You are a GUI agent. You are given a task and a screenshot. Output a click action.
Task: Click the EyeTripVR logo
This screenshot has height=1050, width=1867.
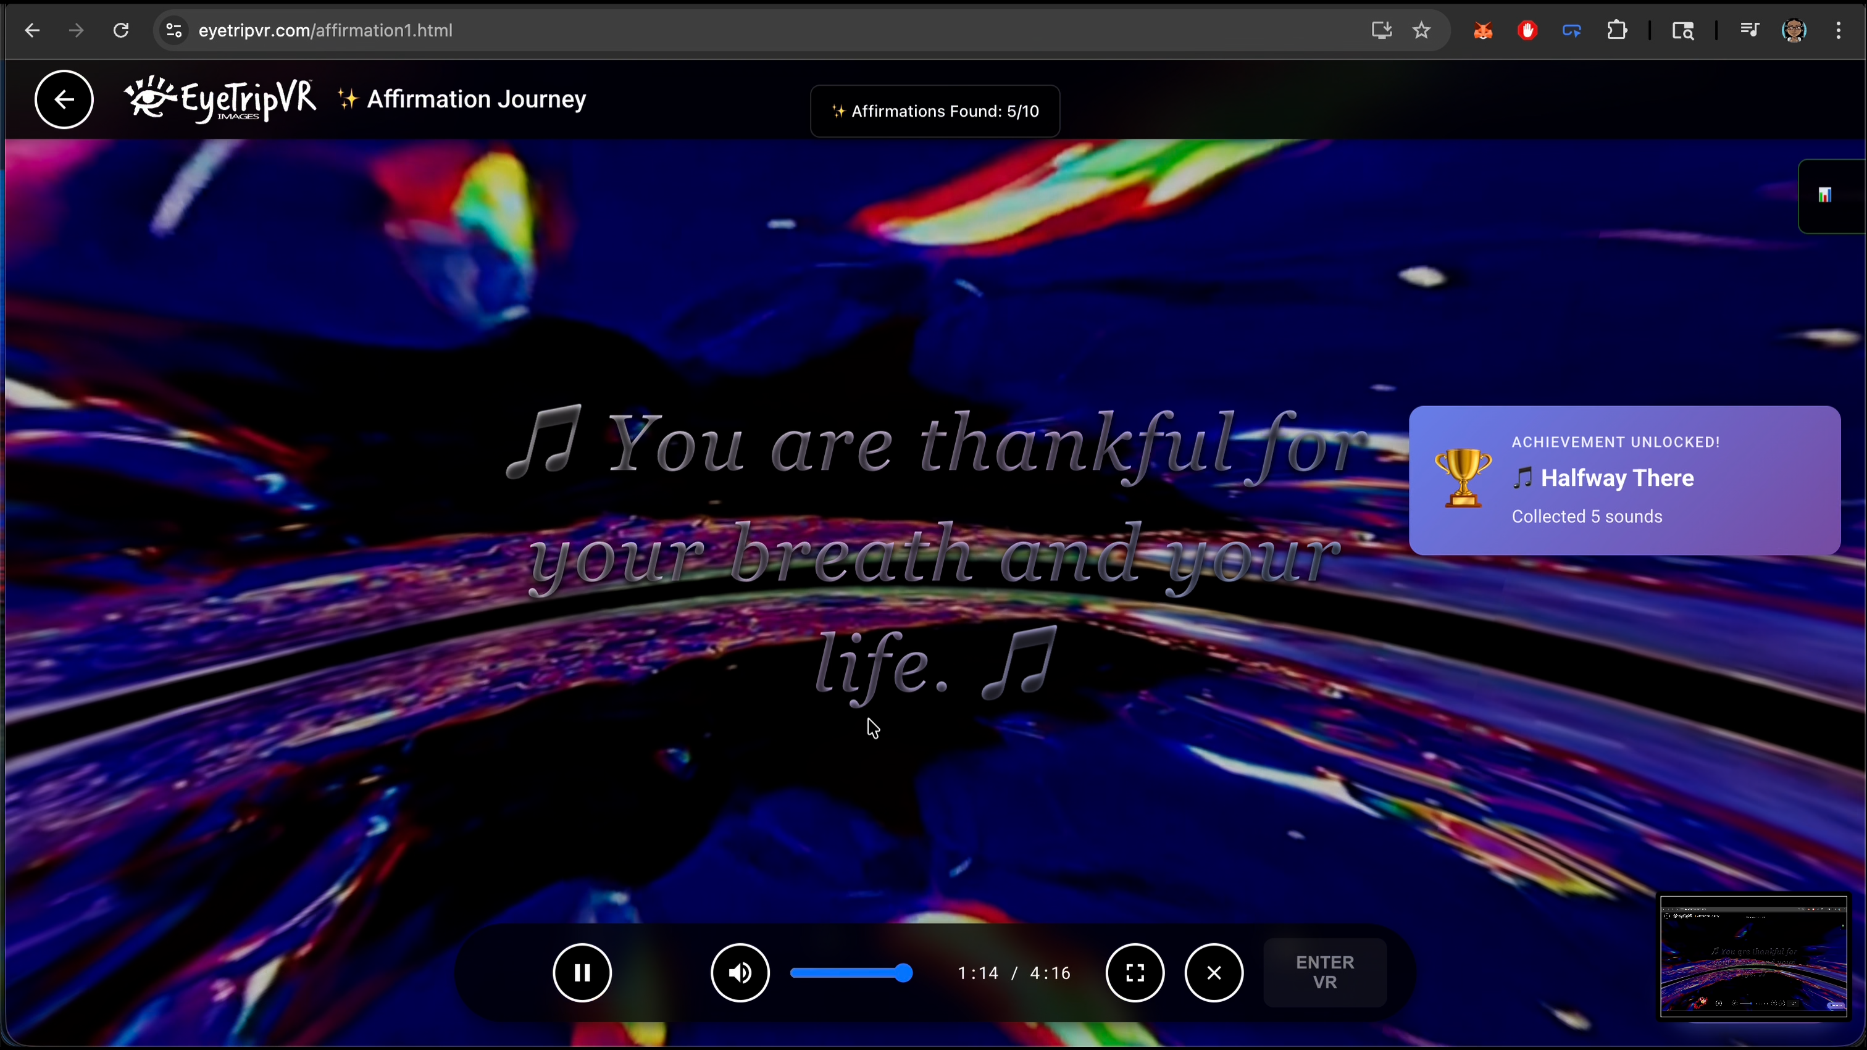pyautogui.click(x=220, y=100)
